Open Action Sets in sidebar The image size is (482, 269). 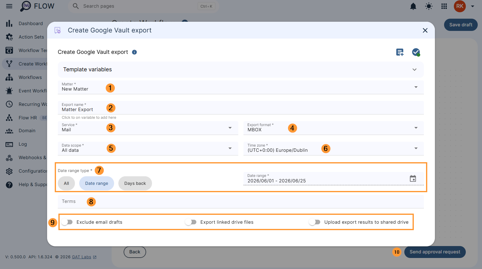click(31, 37)
